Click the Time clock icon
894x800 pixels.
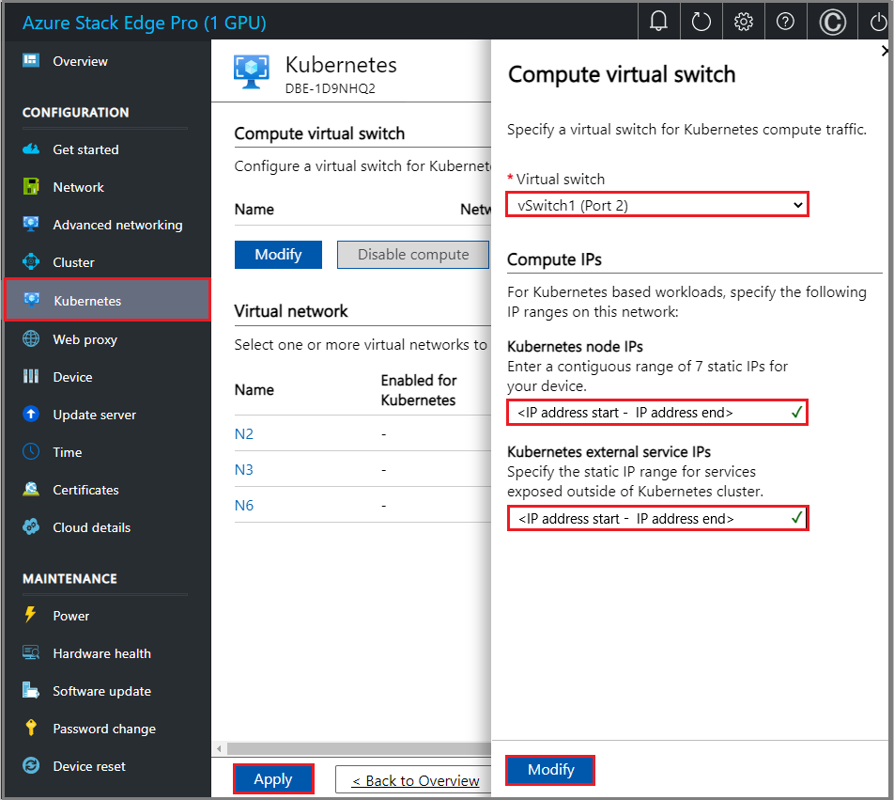coord(31,451)
